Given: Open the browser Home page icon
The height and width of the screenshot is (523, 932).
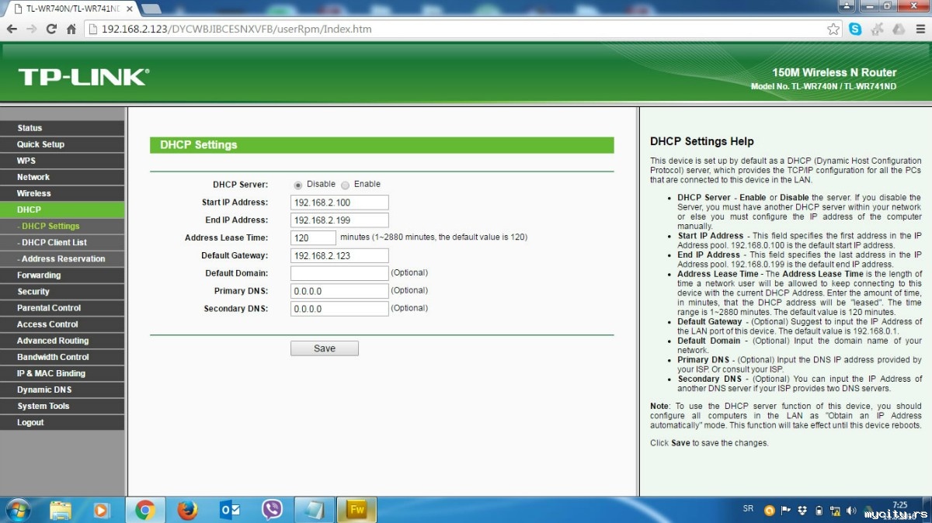Looking at the screenshot, I should click(71, 29).
